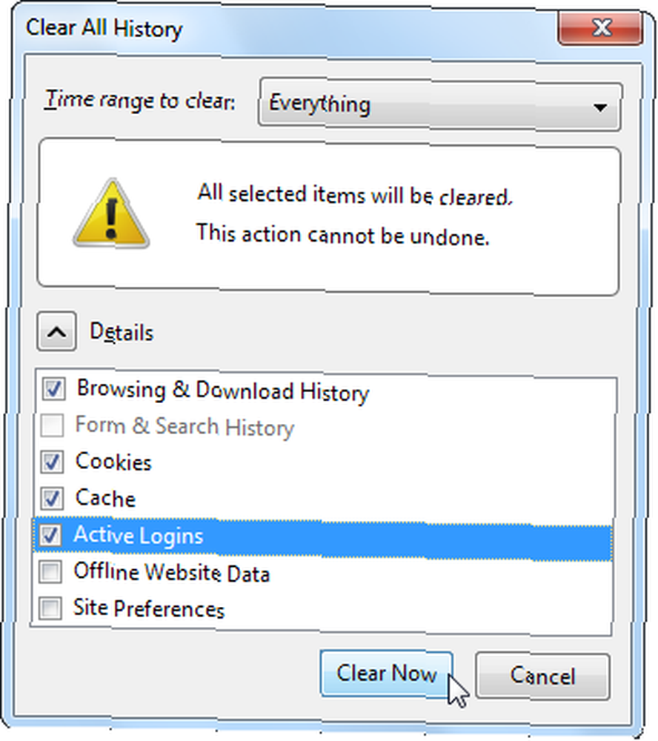Toggle the Active Logins checkbox
658x741 pixels.
click(x=50, y=535)
